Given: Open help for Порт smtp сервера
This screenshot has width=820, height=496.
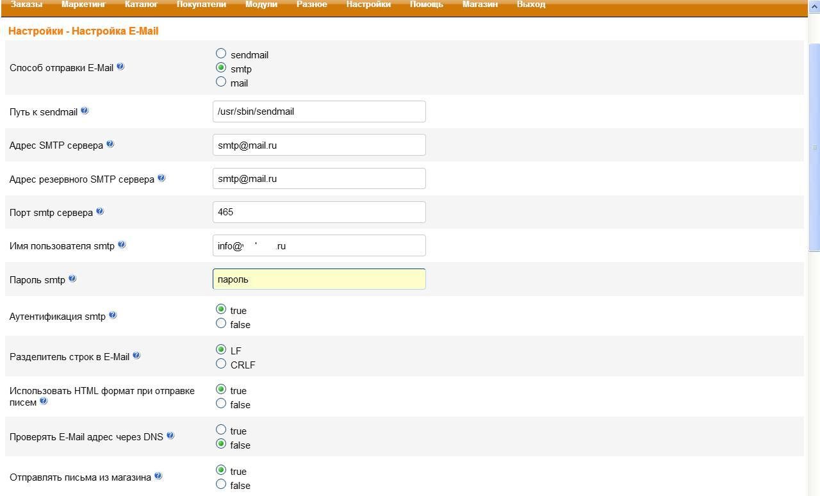Looking at the screenshot, I should coord(100,211).
